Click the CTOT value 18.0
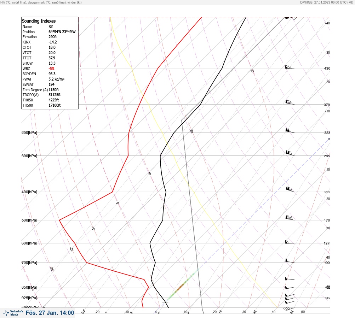This screenshot has height=318, width=355. tap(52, 47)
